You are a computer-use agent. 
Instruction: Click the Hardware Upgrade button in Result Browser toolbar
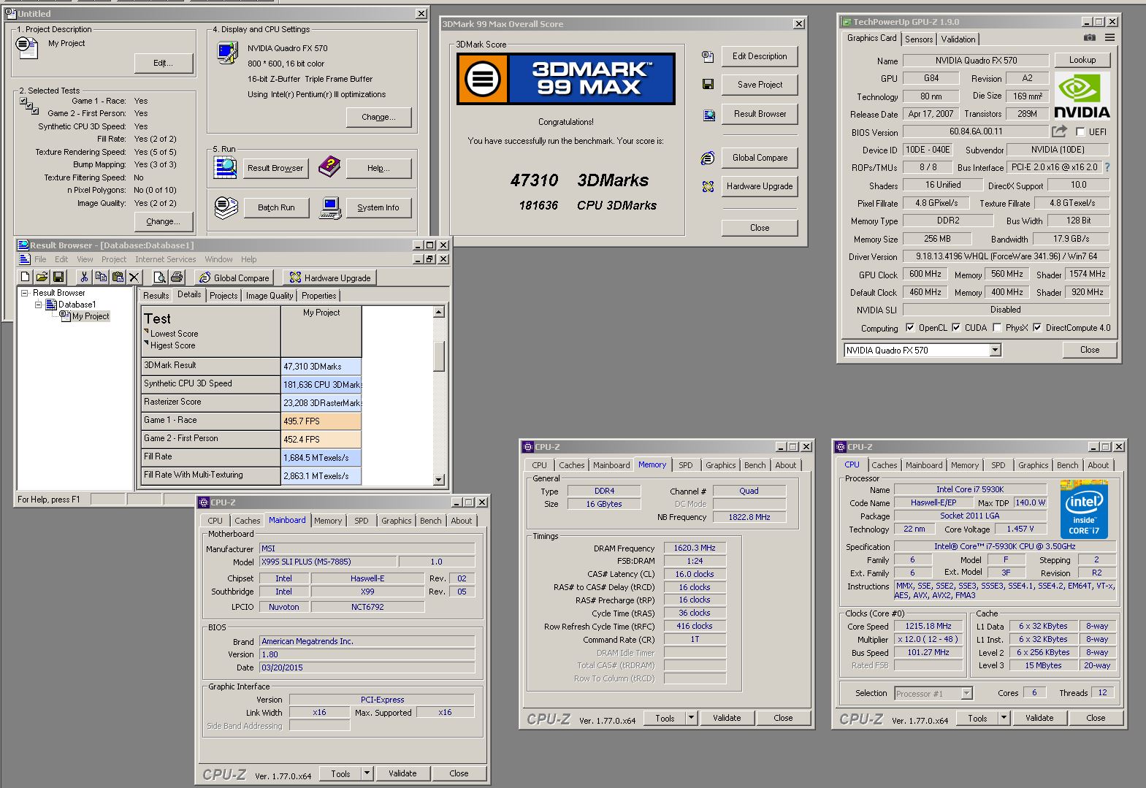click(330, 278)
